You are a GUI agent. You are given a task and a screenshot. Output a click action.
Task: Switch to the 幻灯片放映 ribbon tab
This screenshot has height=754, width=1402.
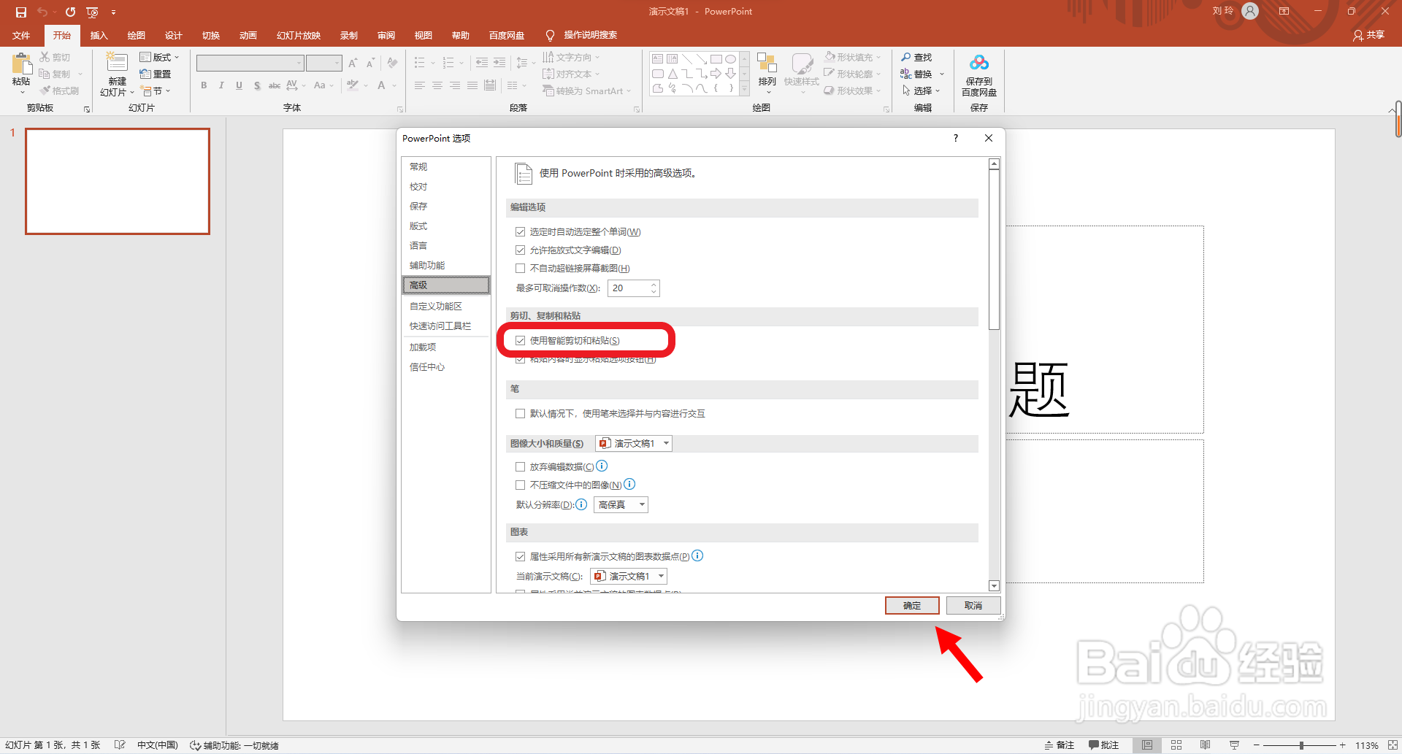[x=299, y=35]
